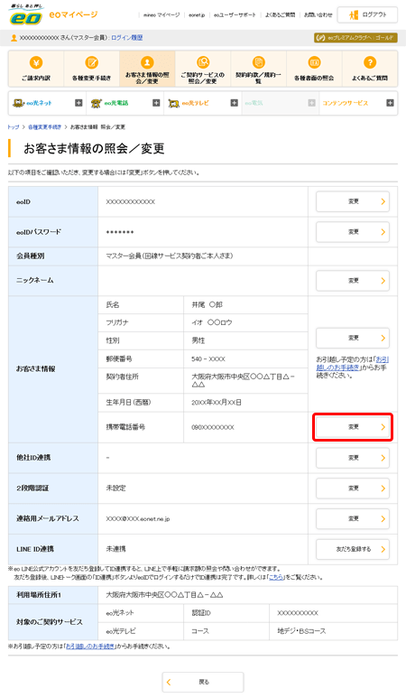Expand the eo光電話 menu
Image resolution: width=406 pixels, height=698 pixels.
pos(156,103)
